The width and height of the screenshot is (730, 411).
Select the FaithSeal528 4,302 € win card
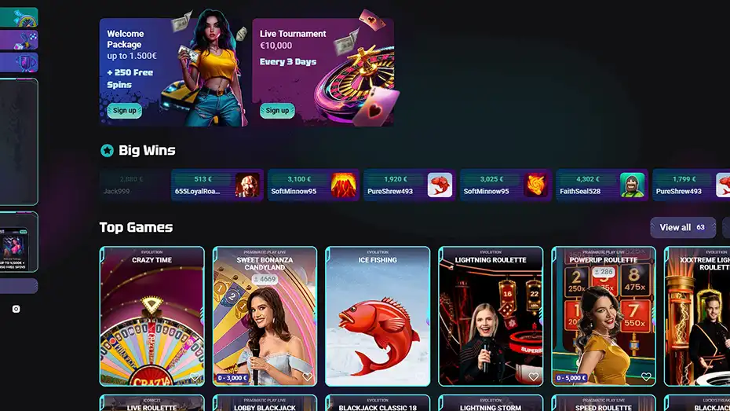pyautogui.click(x=602, y=185)
